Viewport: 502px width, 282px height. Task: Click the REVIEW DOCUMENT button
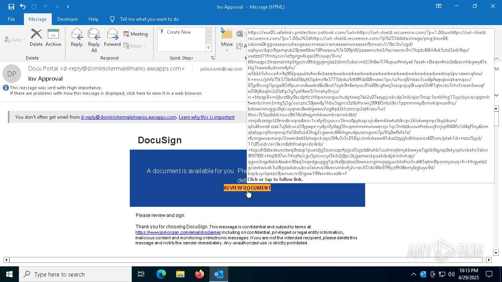point(247,188)
